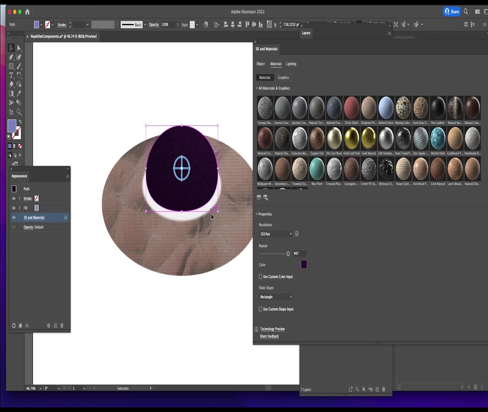Click the Share button

[452, 12]
